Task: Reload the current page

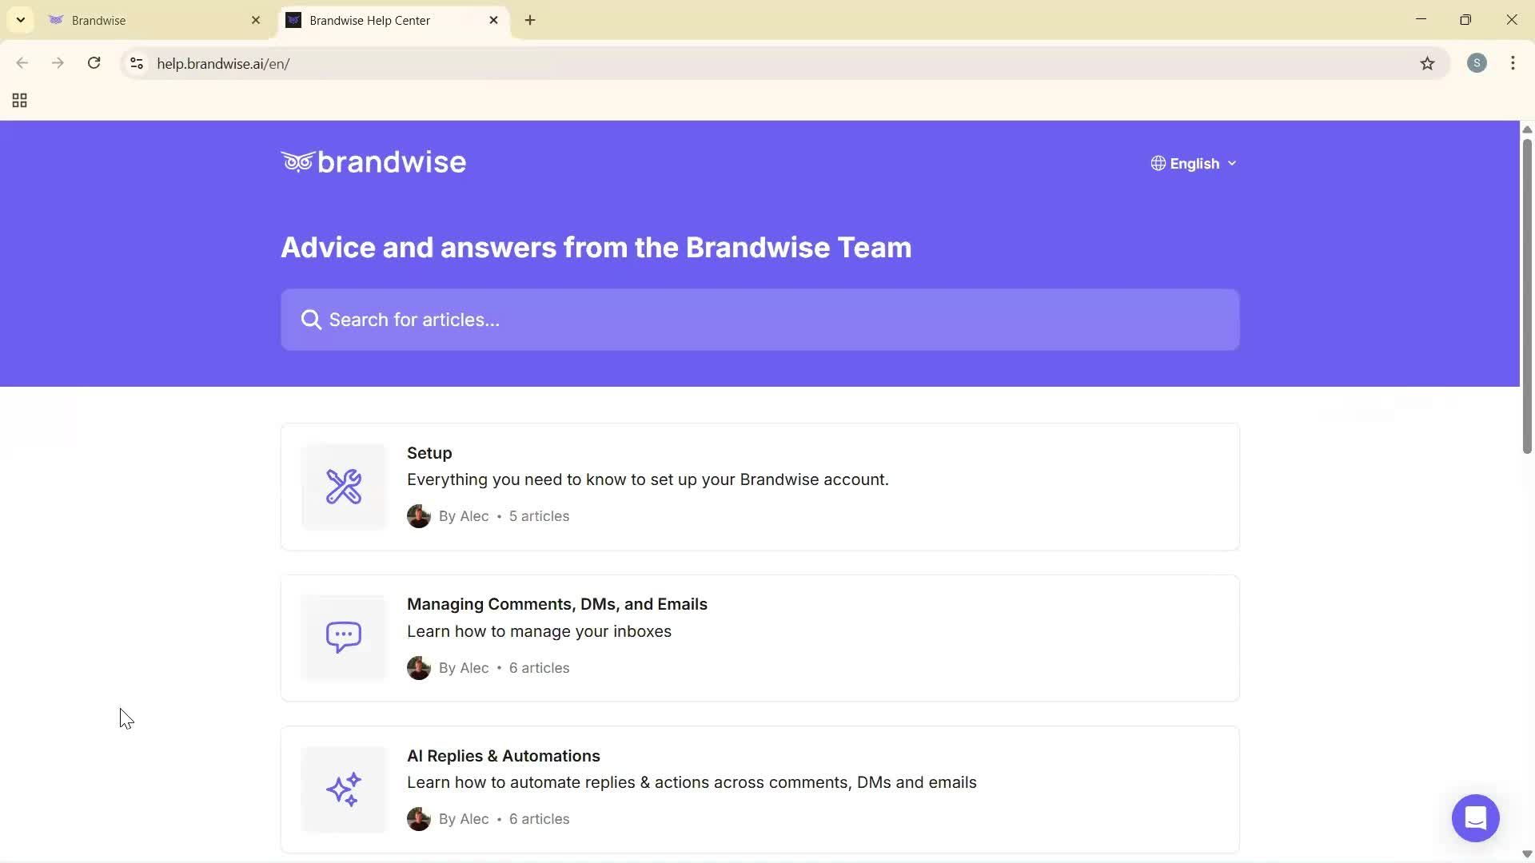Action: pos(94,63)
